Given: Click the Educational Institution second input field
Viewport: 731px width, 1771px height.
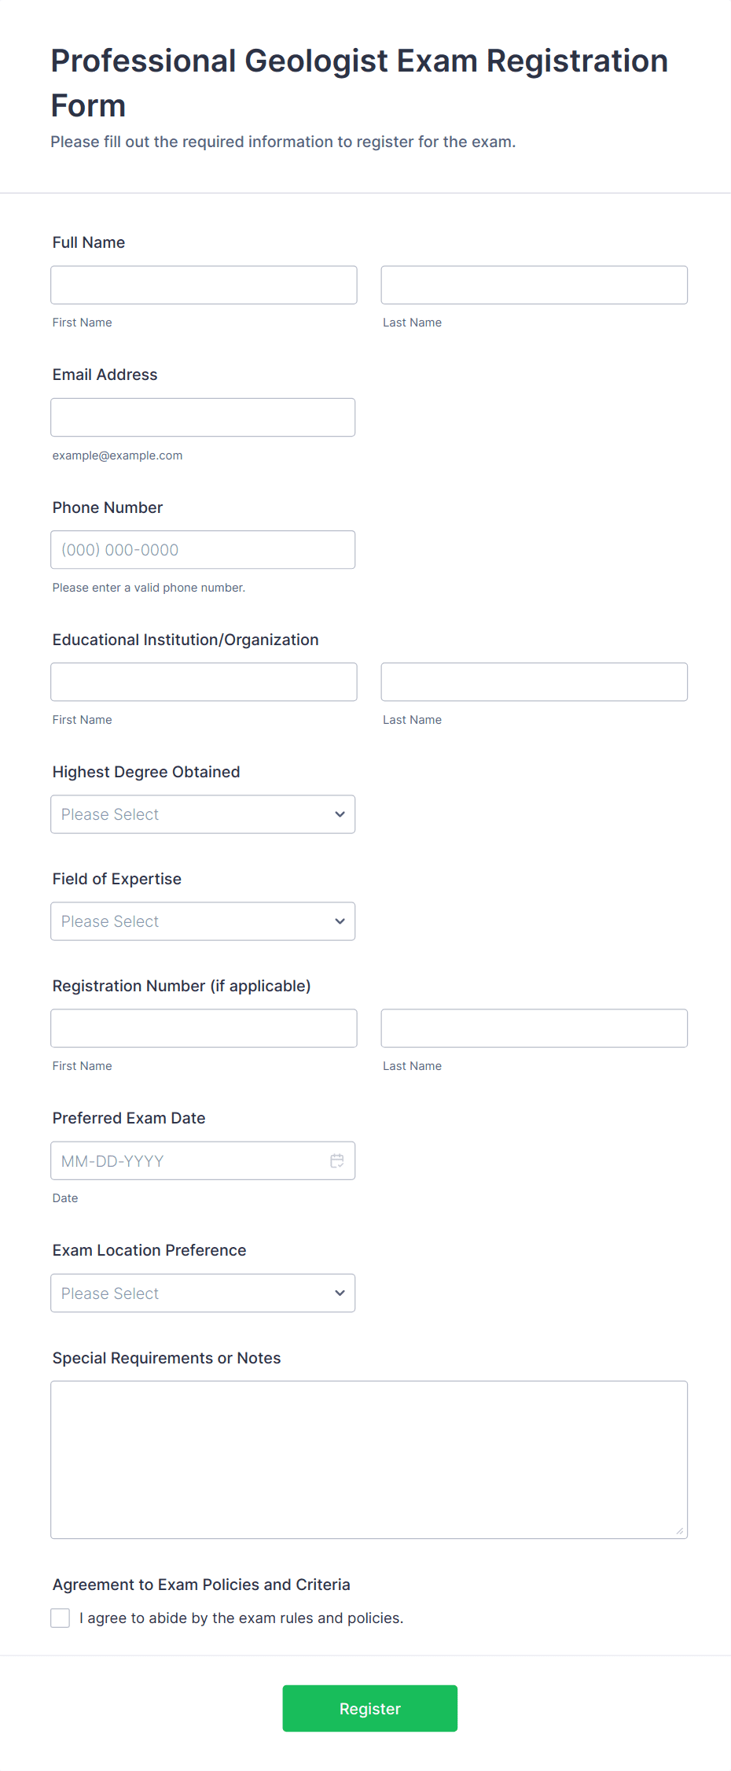Looking at the screenshot, I should point(534,682).
